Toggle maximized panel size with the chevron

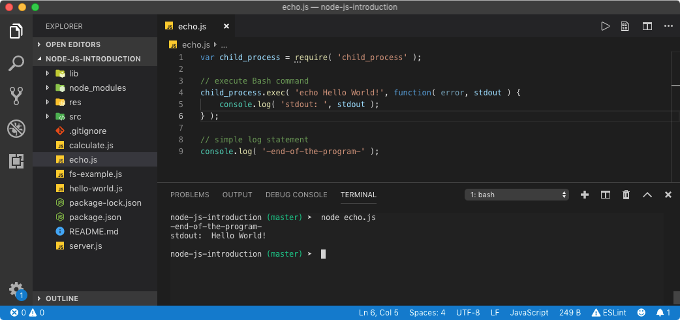tap(647, 195)
